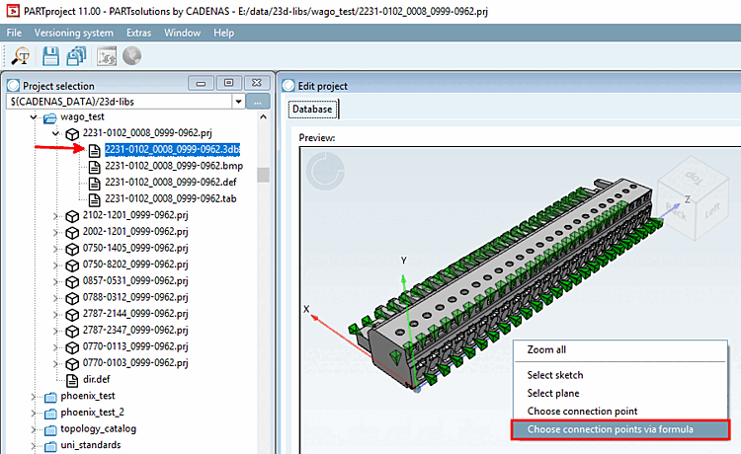This screenshot has height=454, width=741.
Task: Select 2231-0102_0008_0999-0962.bmp file row
Action: [x=174, y=166]
